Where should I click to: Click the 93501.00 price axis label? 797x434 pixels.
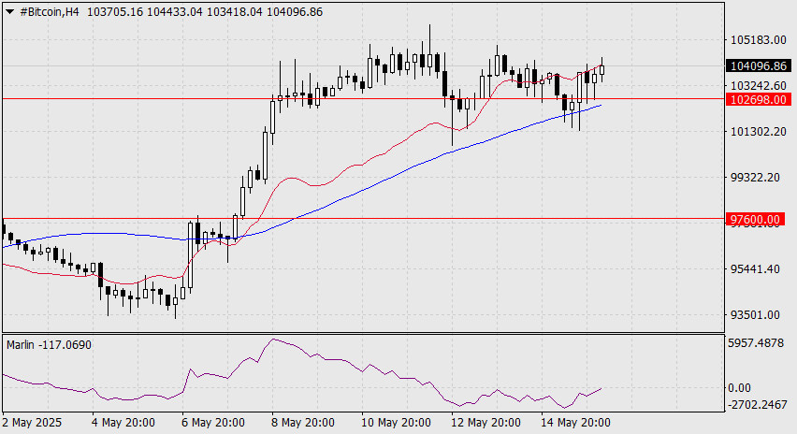pos(755,315)
